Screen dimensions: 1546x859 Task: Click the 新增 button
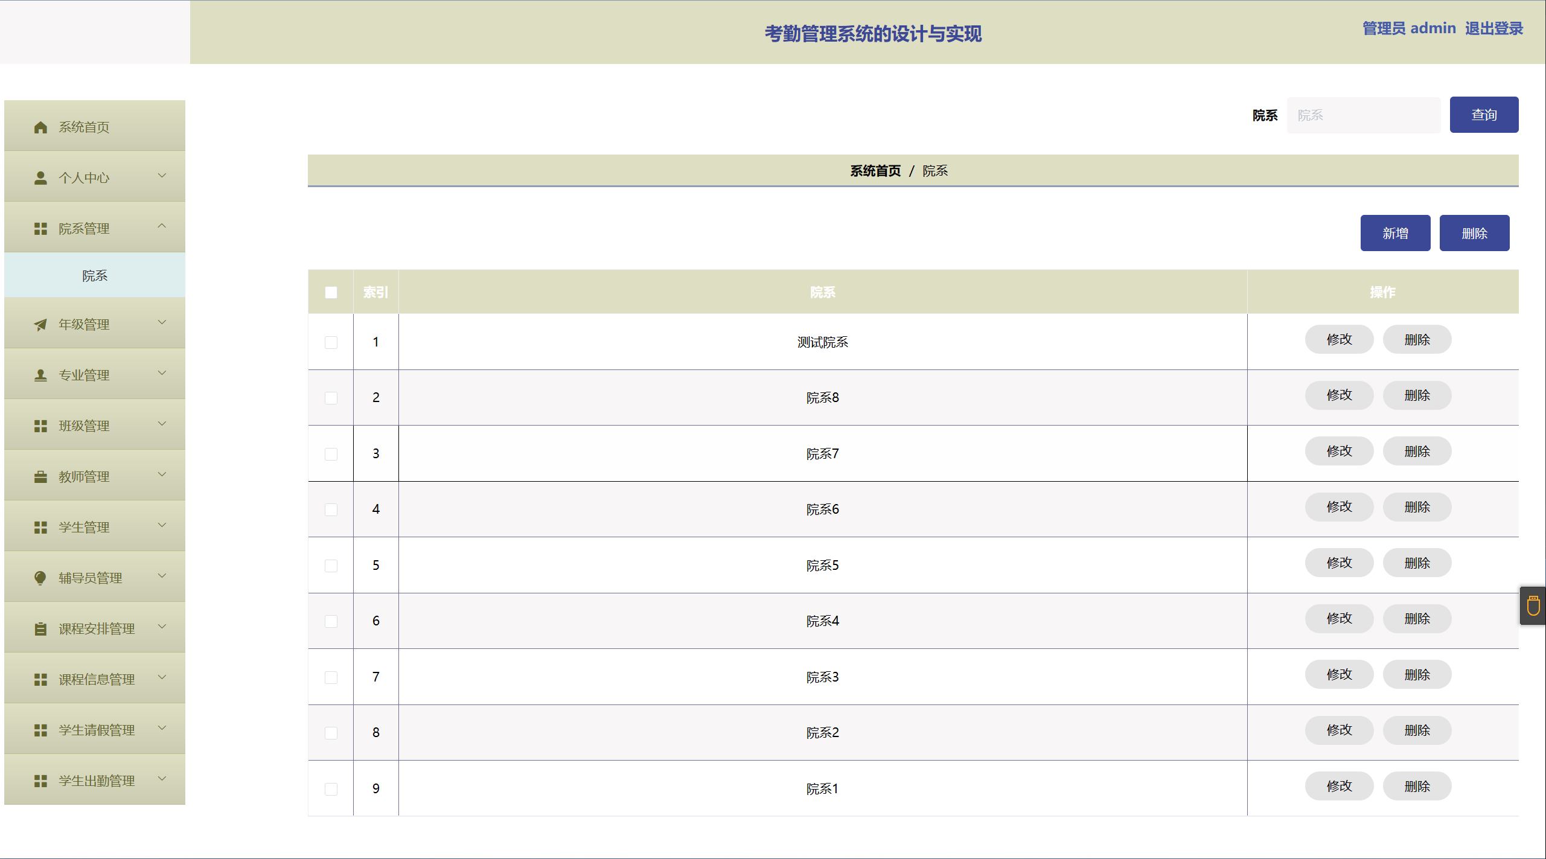click(x=1395, y=233)
